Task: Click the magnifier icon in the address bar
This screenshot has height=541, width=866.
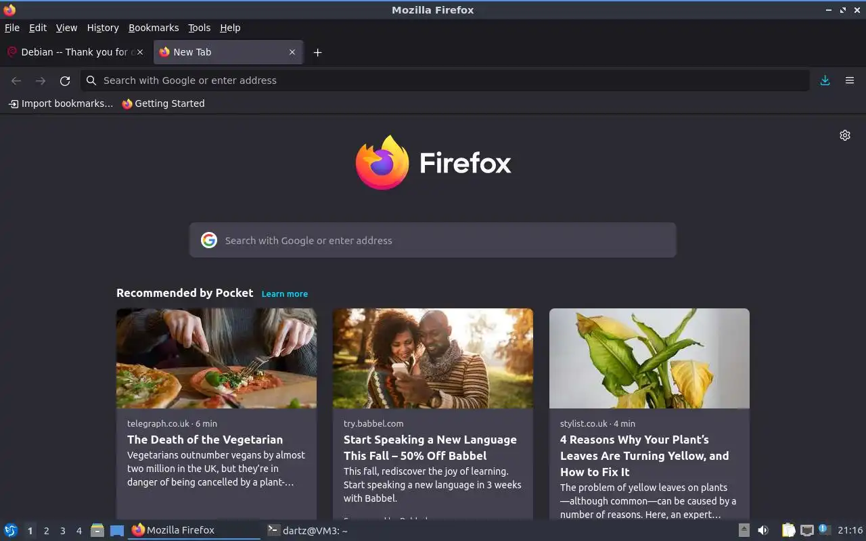Action: point(91,80)
